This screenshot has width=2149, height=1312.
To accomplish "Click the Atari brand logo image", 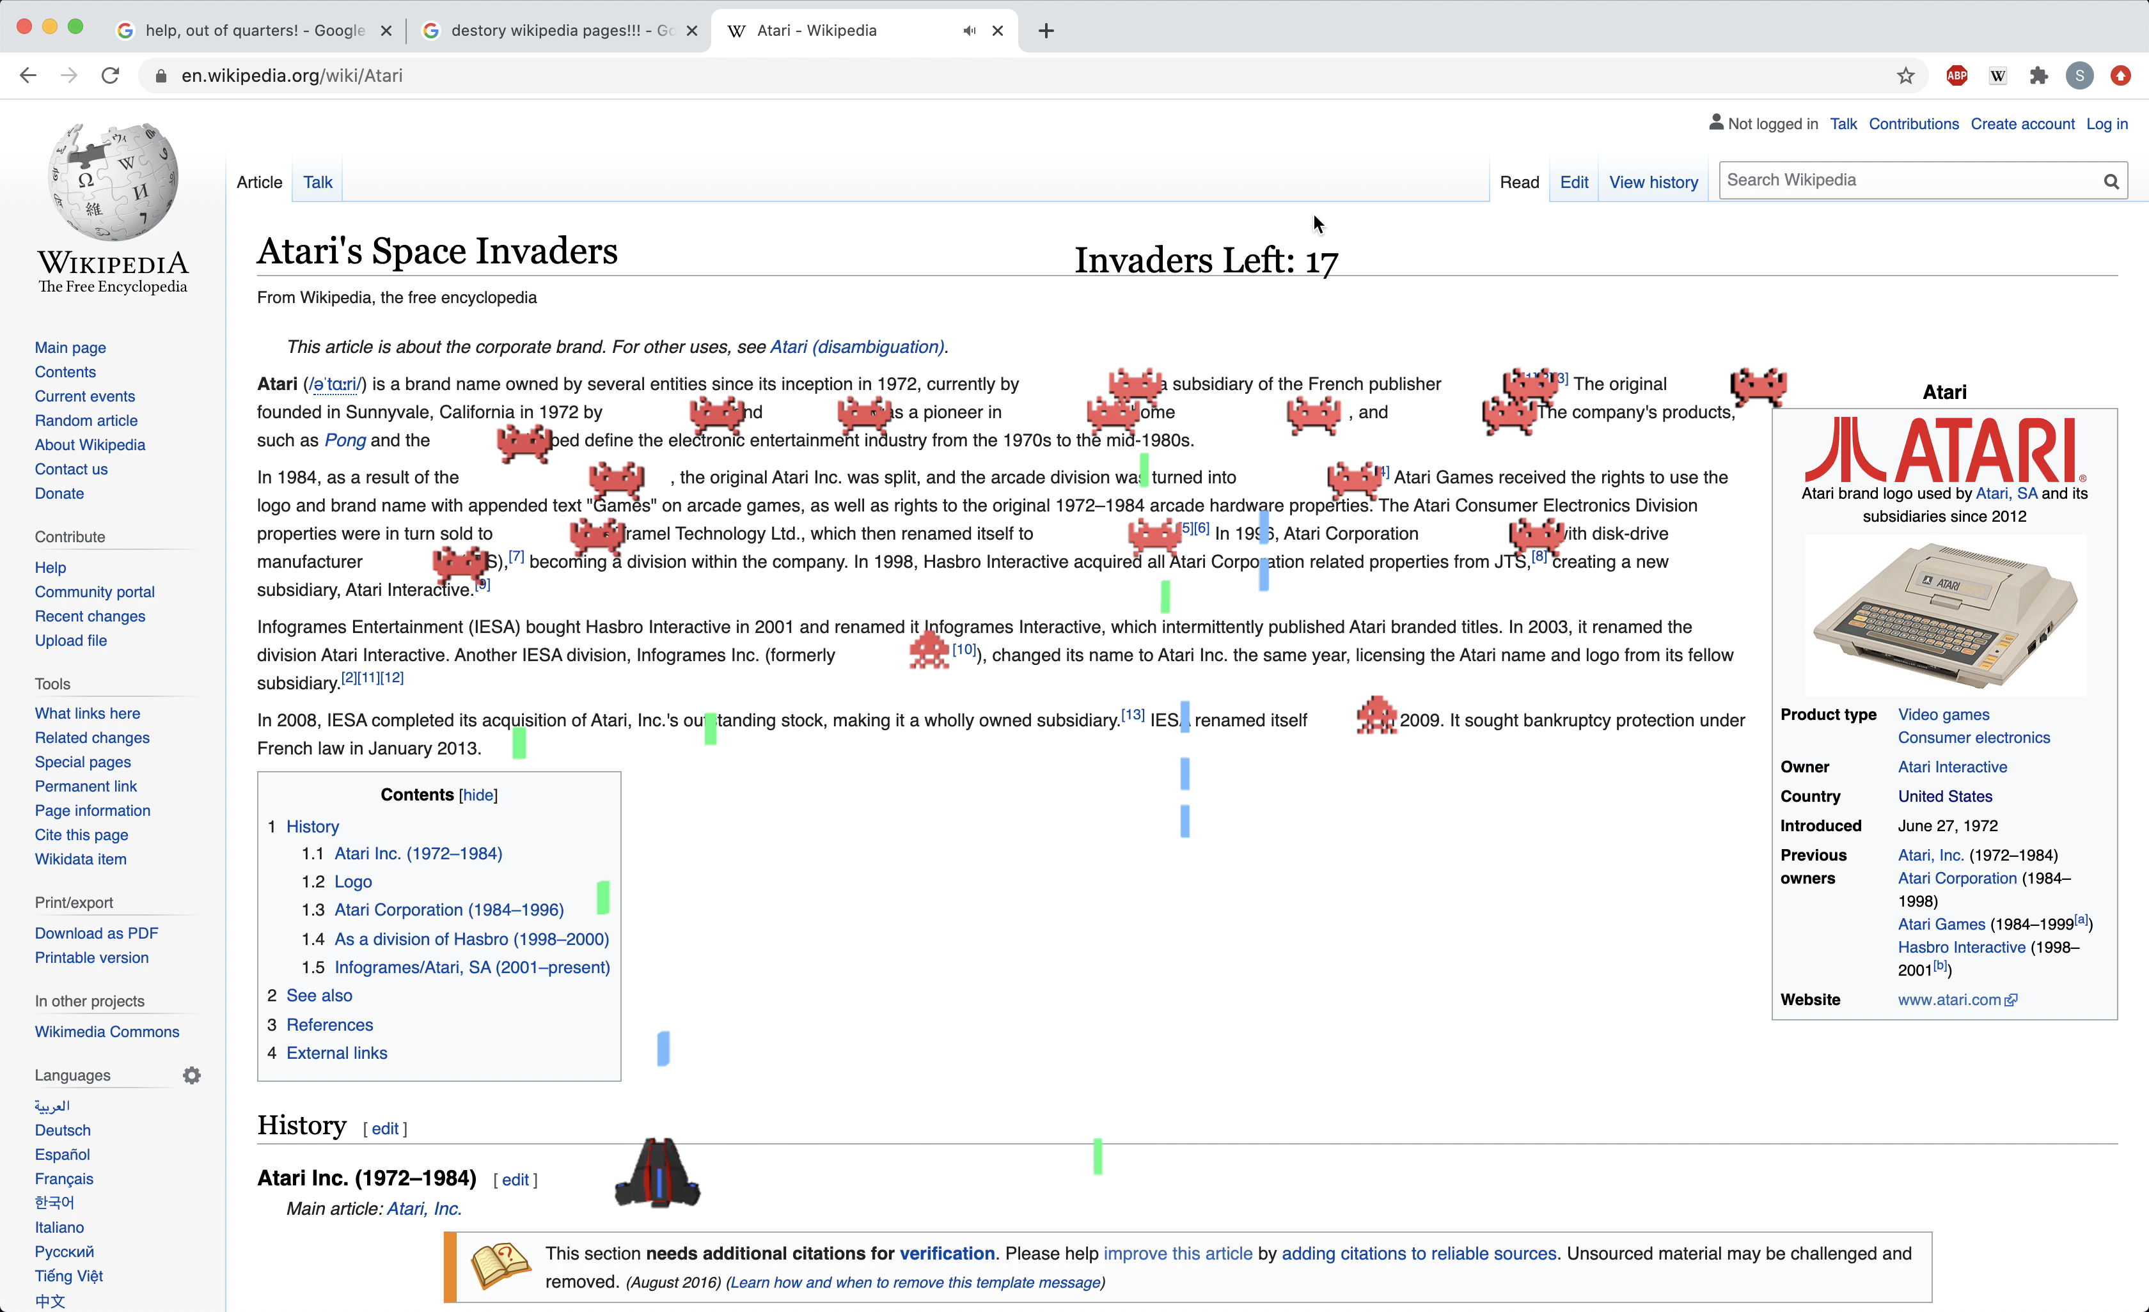I will click(1944, 450).
